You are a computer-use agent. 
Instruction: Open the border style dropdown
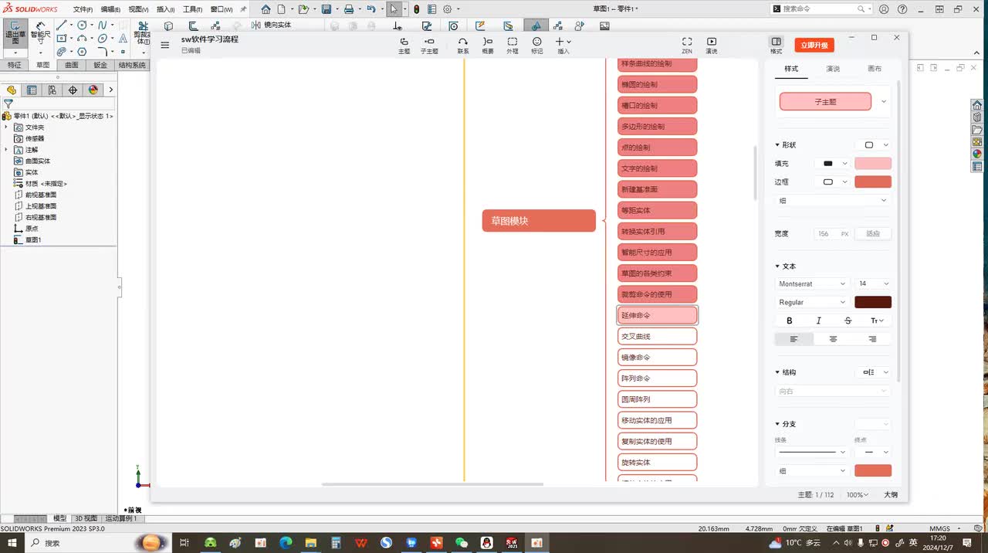pyautogui.click(x=833, y=182)
